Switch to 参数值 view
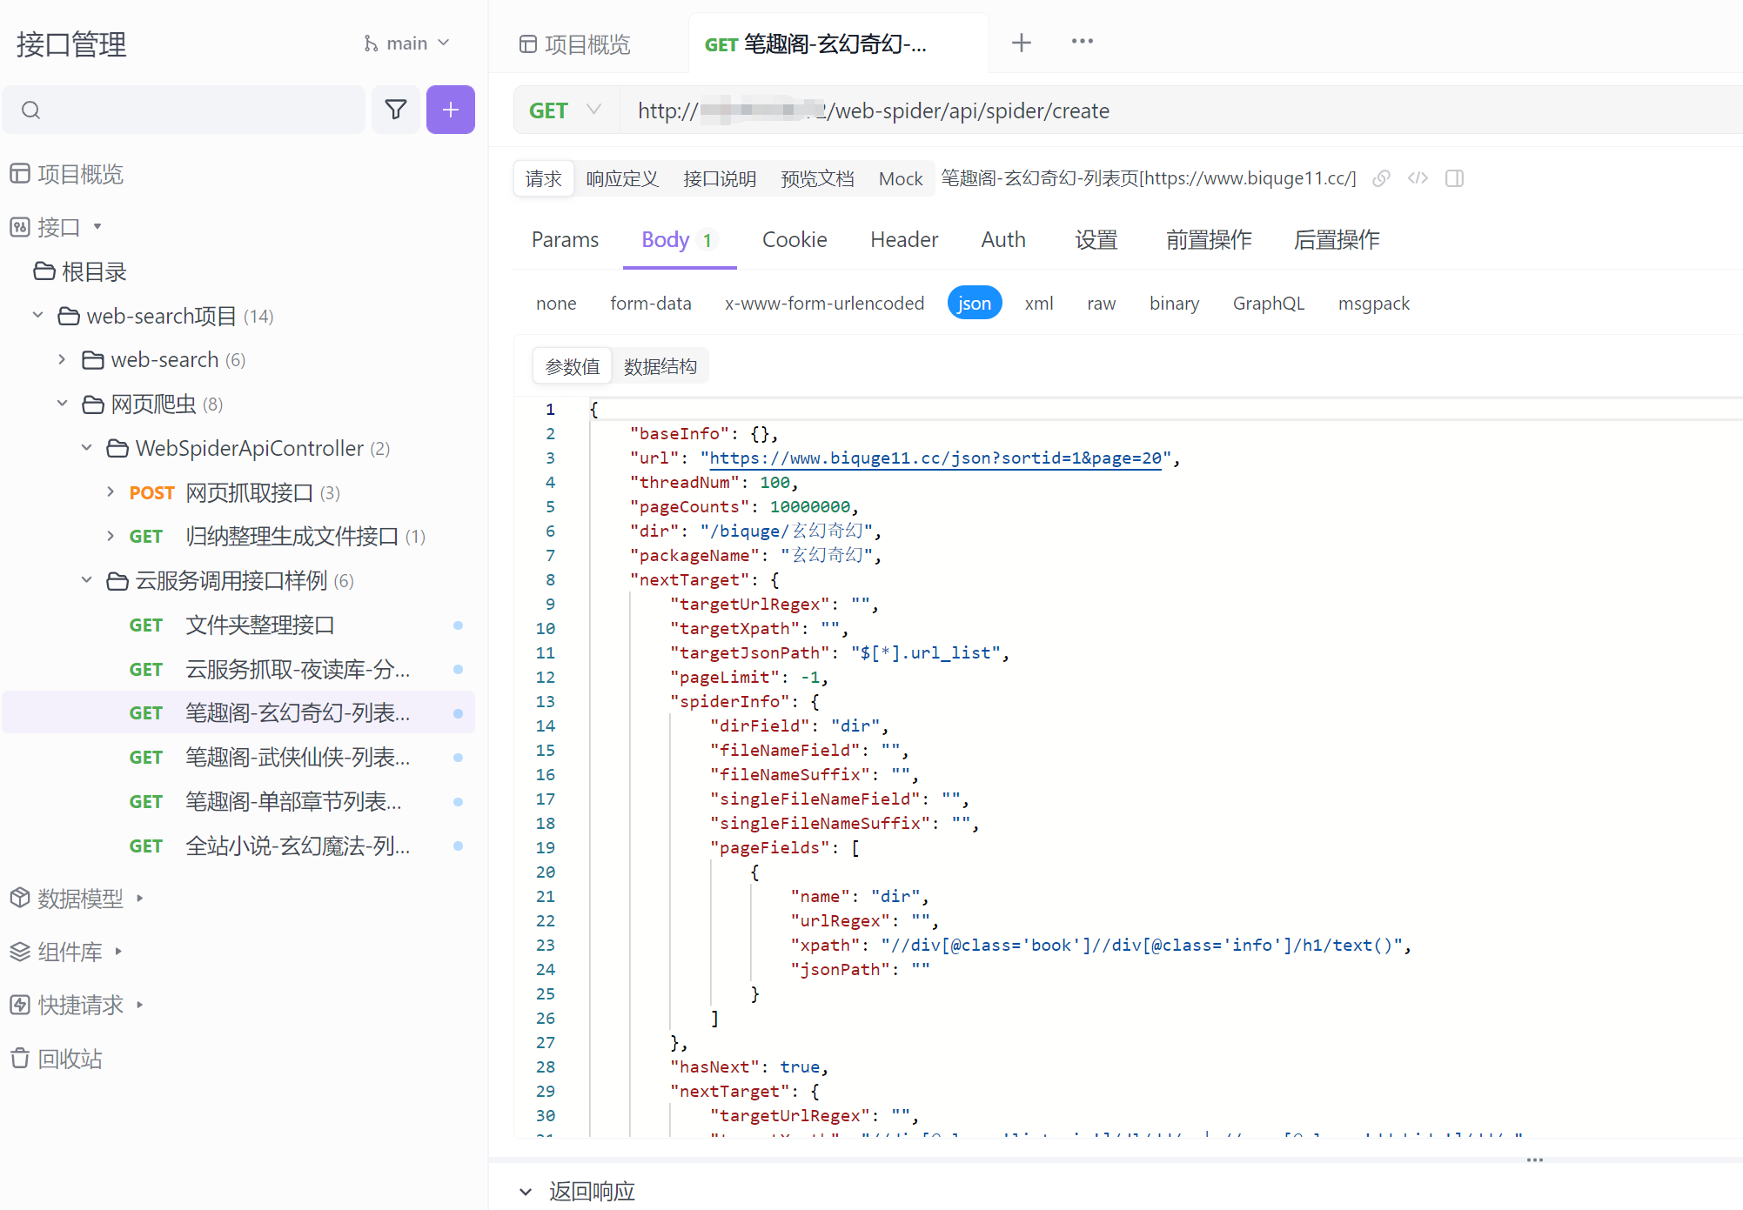This screenshot has width=1743, height=1210. 573,366
